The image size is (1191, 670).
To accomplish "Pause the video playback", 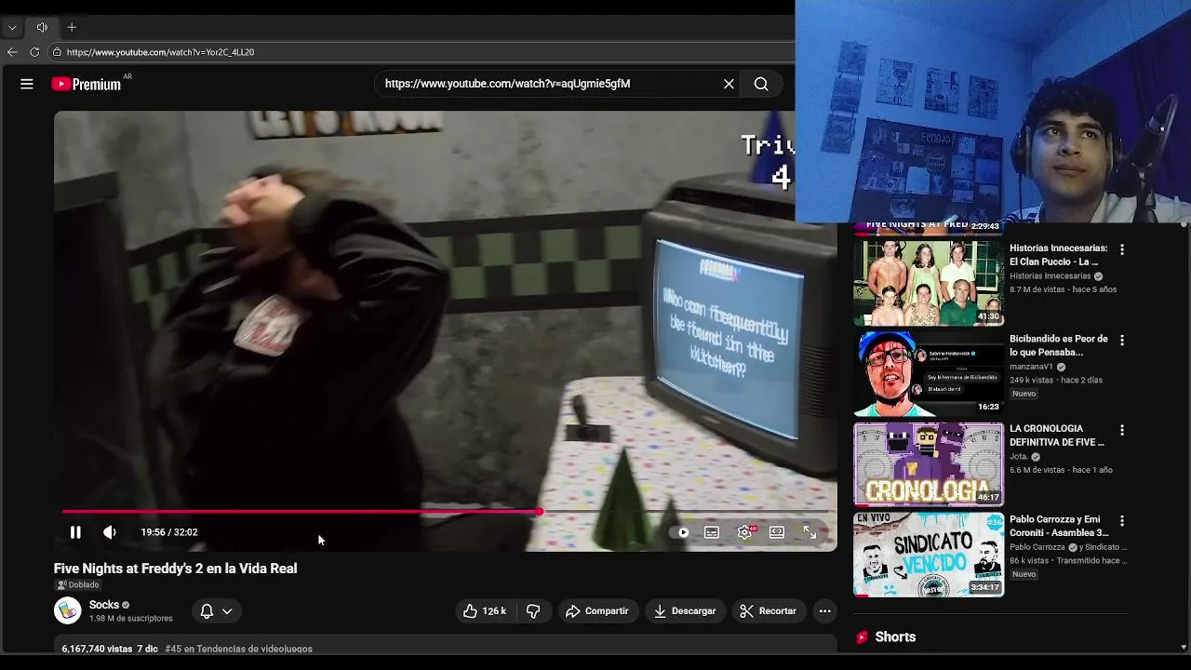I will (x=75, y=532).
